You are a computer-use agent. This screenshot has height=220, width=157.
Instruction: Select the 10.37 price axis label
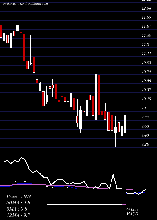pos(146,90)
